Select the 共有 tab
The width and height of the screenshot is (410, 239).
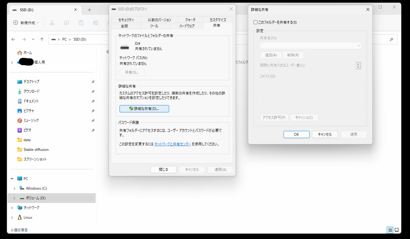217,25
